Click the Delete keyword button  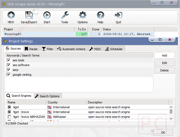164,70
